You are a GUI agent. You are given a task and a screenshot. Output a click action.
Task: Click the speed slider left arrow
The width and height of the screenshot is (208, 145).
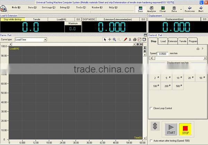(x=151, y=58)
